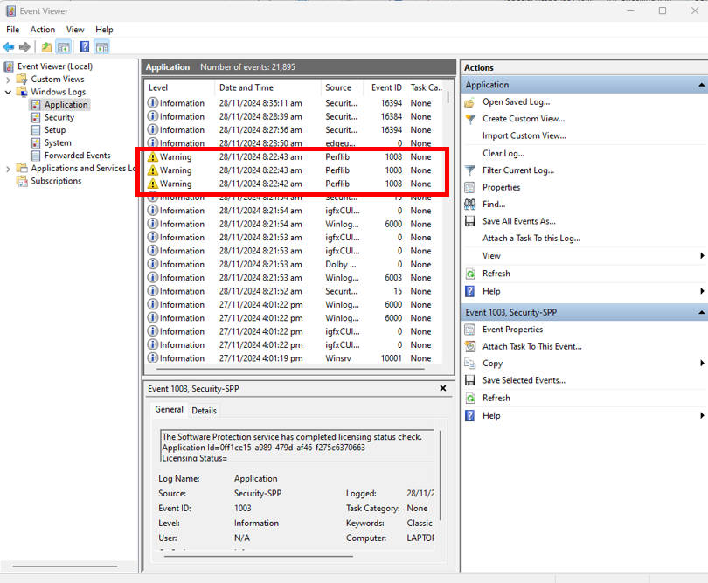Select the System log in tree
Screen dimensions: 708x583
tap(58, 142)
